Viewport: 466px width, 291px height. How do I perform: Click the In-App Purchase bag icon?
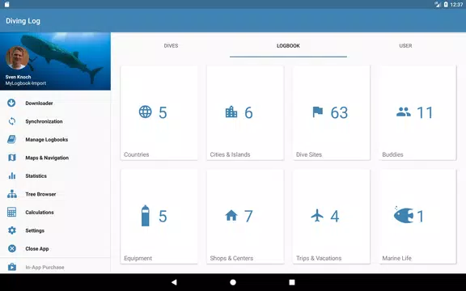coord(11,267)
